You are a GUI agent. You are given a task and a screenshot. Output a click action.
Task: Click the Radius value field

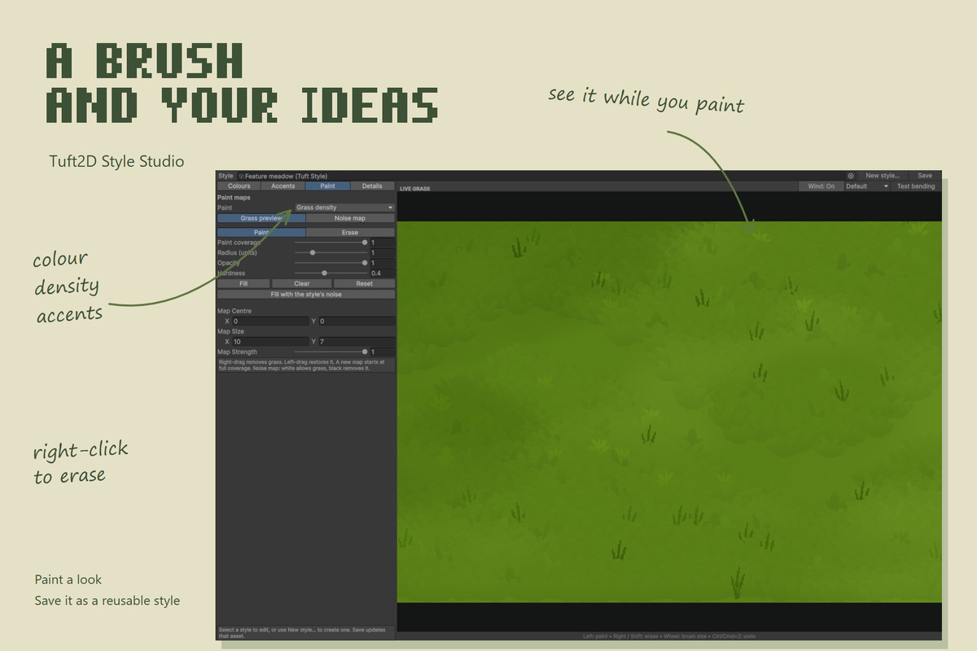pyautogui.click(x=382, y=253)
